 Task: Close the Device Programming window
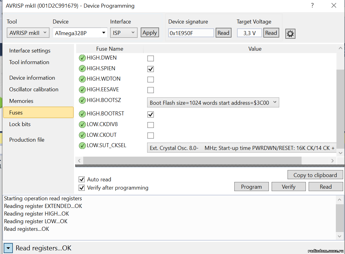pyautogui.click(x=334, y=5)
